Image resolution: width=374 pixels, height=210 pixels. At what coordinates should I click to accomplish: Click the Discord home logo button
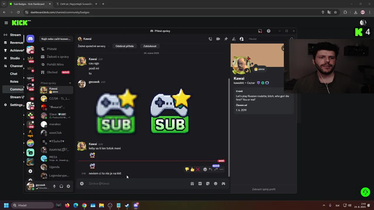tap(30, 39)
